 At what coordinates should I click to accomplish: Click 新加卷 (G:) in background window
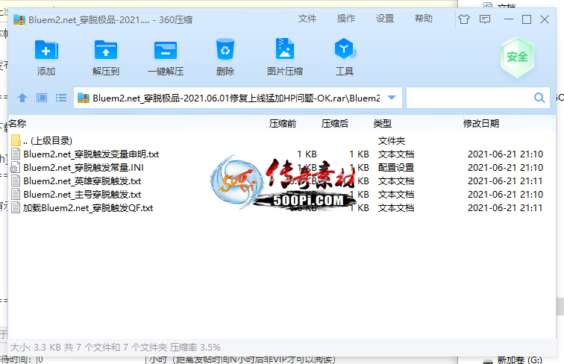point(519,360)
